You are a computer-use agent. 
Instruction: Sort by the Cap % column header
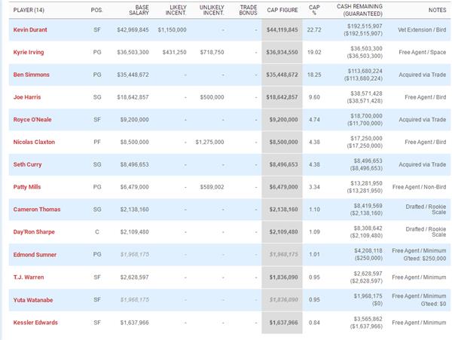(314, 9)
